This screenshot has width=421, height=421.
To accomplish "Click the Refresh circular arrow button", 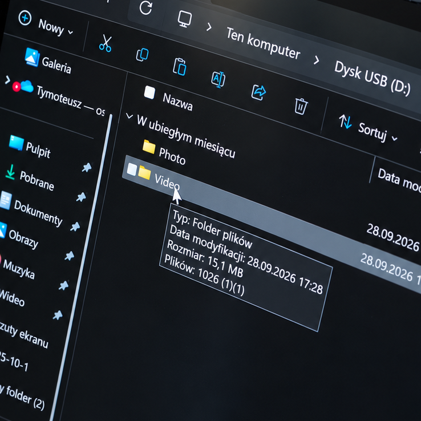I will coord(146,7).
